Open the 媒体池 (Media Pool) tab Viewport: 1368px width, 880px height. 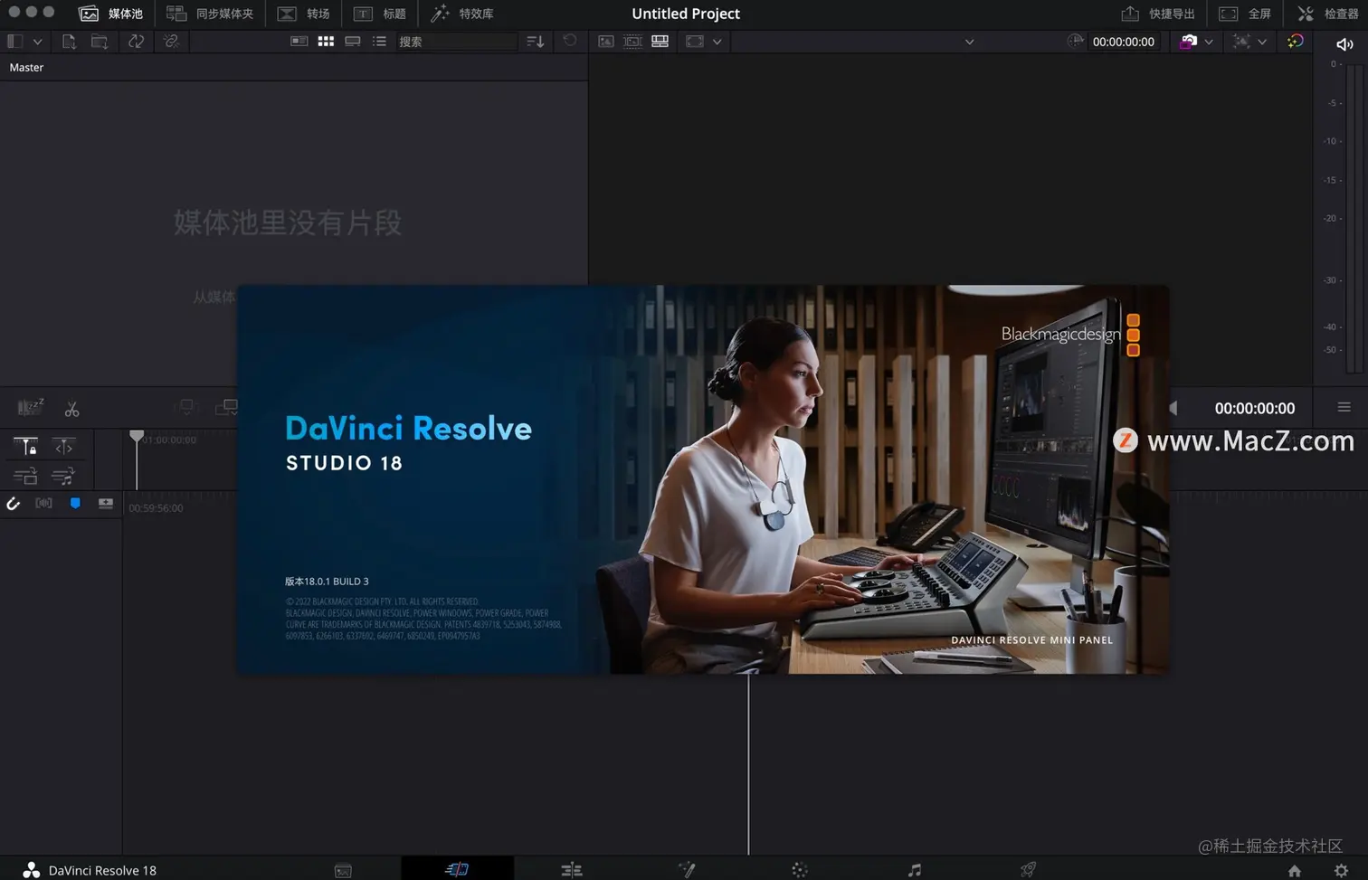click(110, 14)
